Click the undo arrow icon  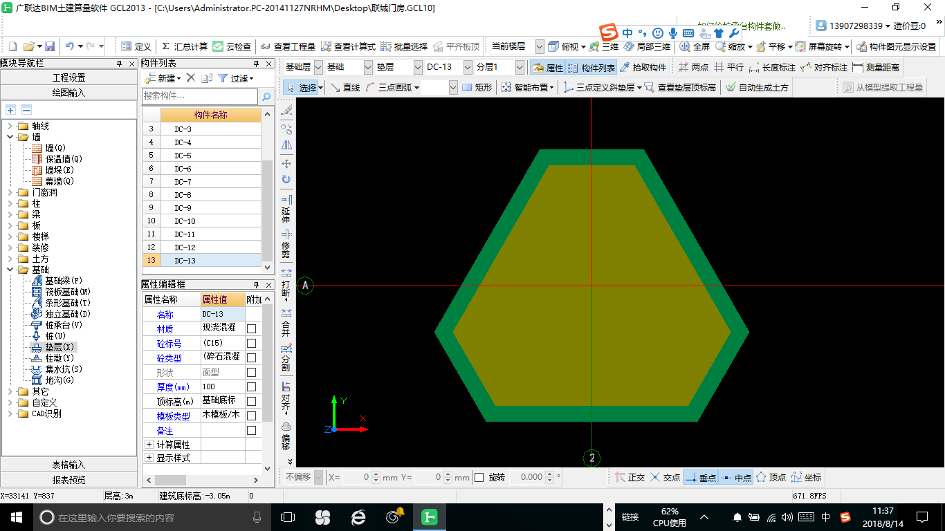tap(69, 46)
